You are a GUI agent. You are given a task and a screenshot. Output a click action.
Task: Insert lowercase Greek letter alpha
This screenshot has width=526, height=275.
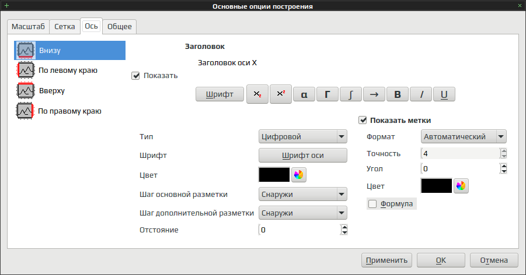click(x=304, y=94)
